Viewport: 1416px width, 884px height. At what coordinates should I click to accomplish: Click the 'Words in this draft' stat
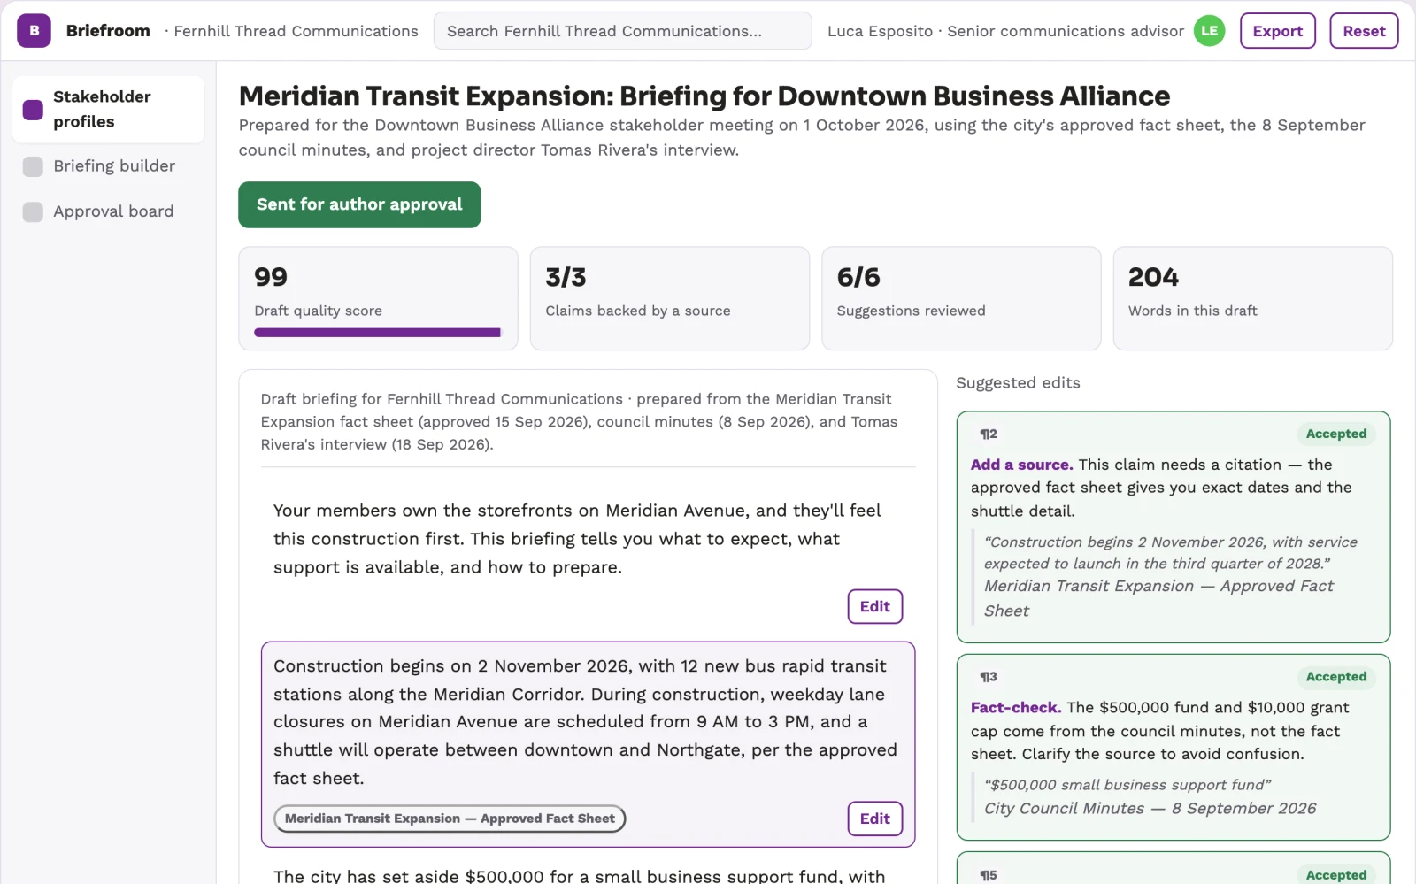[1252, 298]
